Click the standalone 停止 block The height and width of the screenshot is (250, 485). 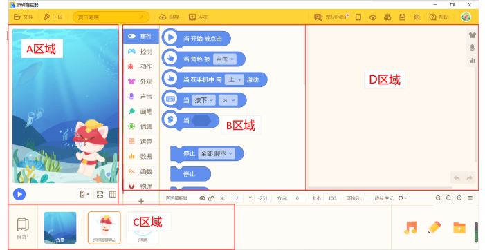[190, 174]
